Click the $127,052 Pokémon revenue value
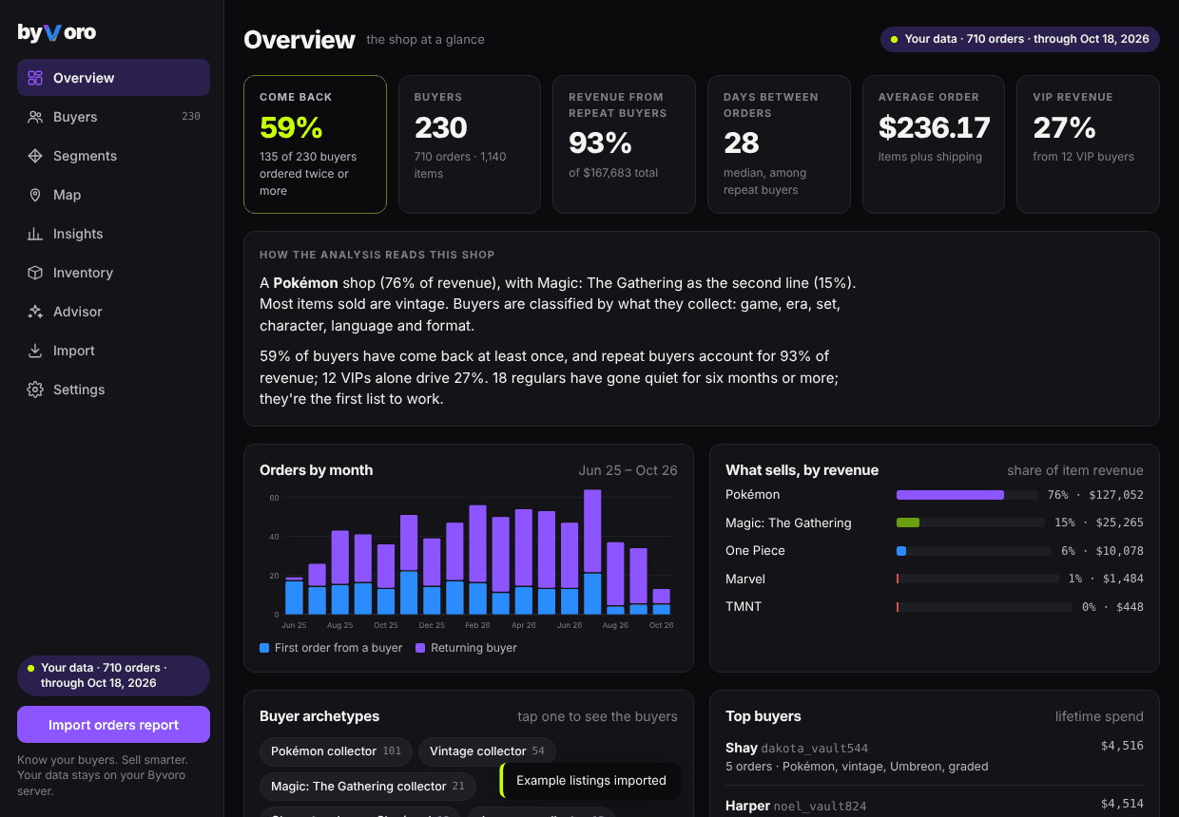Viewport: 1179px width, 817px height. pyautogui.click(x=1116, y=495)
